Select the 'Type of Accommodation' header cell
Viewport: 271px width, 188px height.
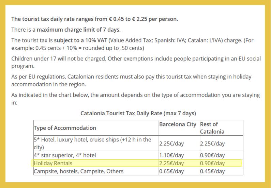click(x=96, y=128)
